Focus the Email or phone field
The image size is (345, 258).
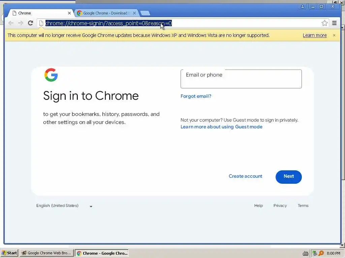coord(241,79)
